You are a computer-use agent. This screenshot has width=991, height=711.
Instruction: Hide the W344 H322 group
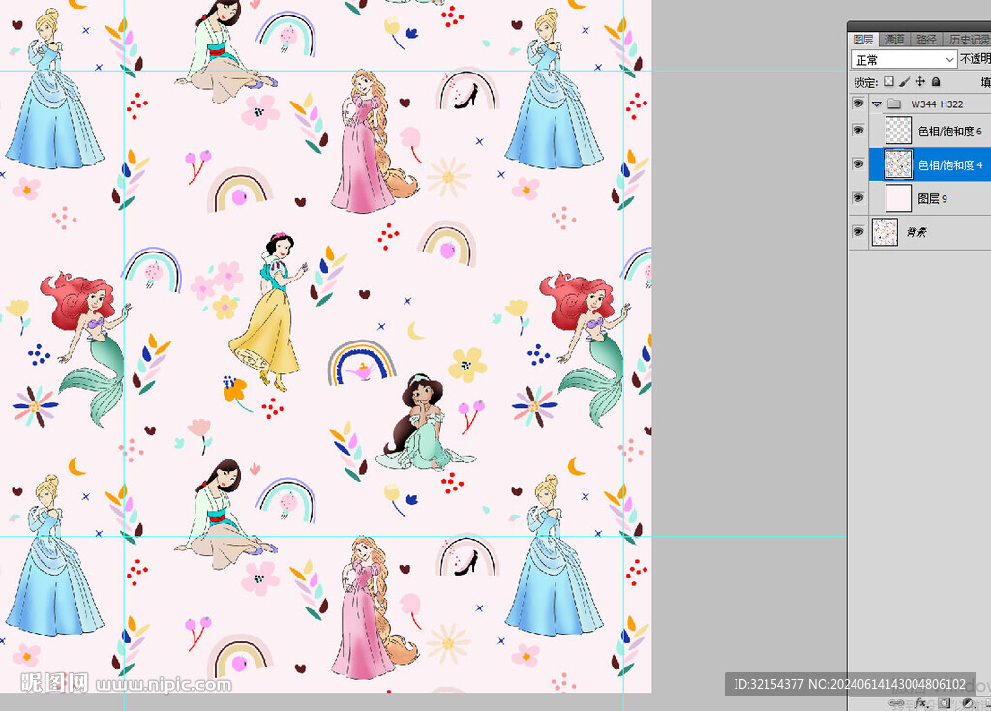point(858,103)
